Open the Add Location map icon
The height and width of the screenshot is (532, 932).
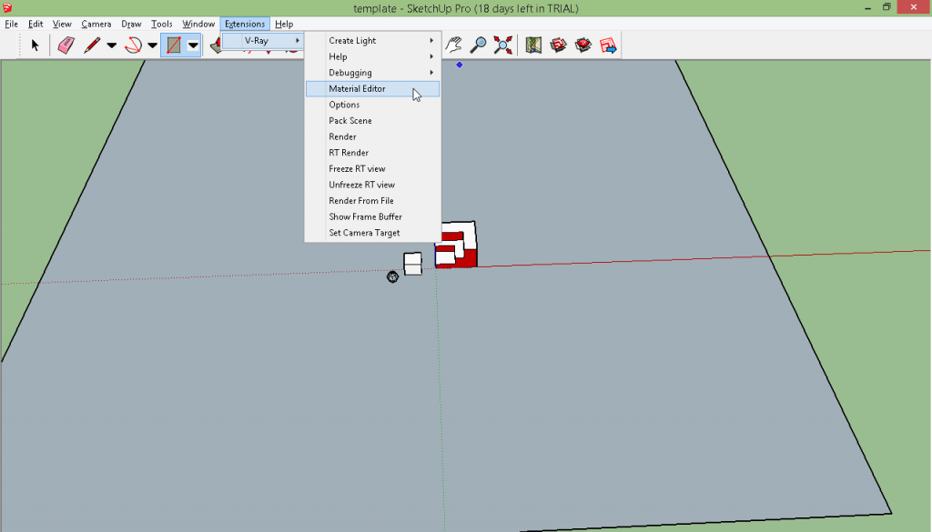coord(533,45)
